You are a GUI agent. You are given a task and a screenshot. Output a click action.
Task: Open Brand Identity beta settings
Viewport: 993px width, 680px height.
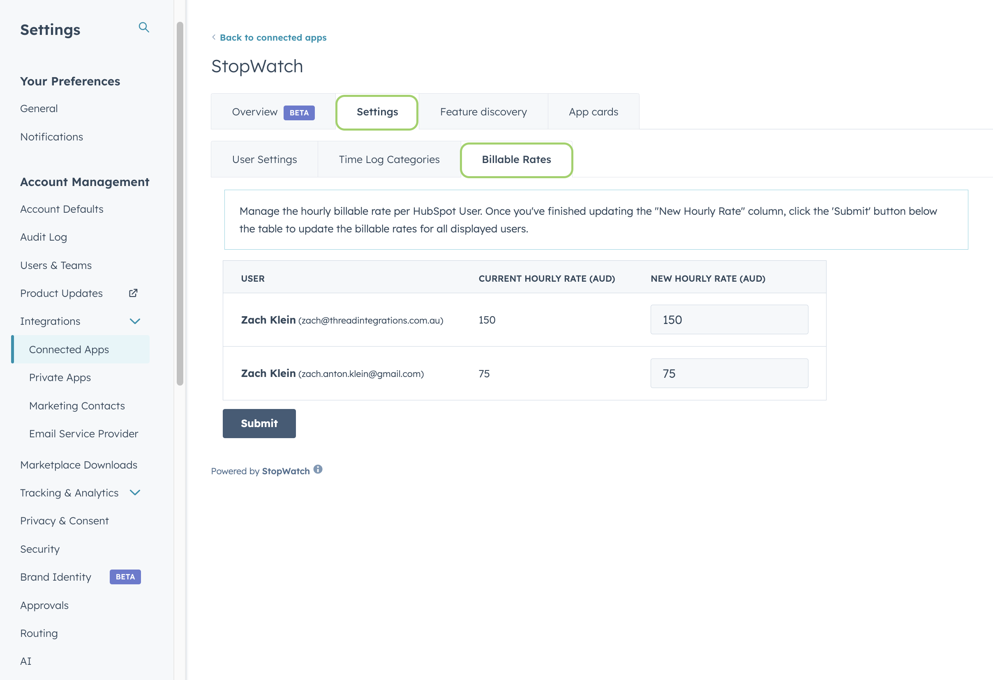tap(56, 577)
